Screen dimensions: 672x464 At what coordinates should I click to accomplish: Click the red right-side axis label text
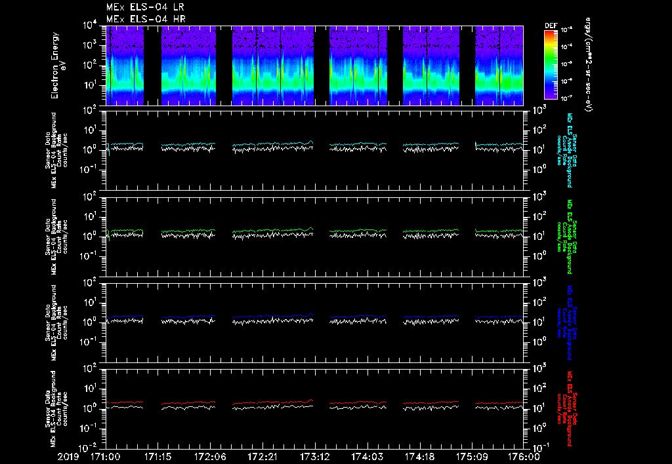tap(566, 409)
